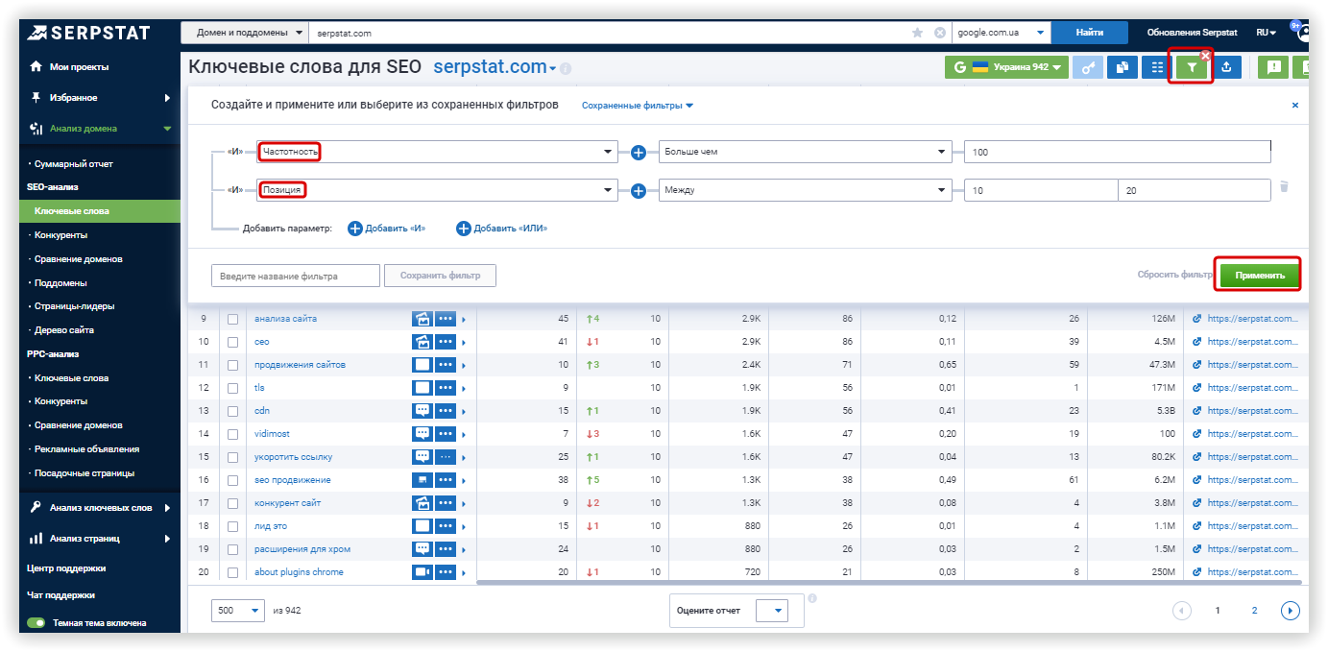Screen dimensions: 1328x652
Task: Check the checkbox for keyword 'сео'
Action: click(232, 342)
